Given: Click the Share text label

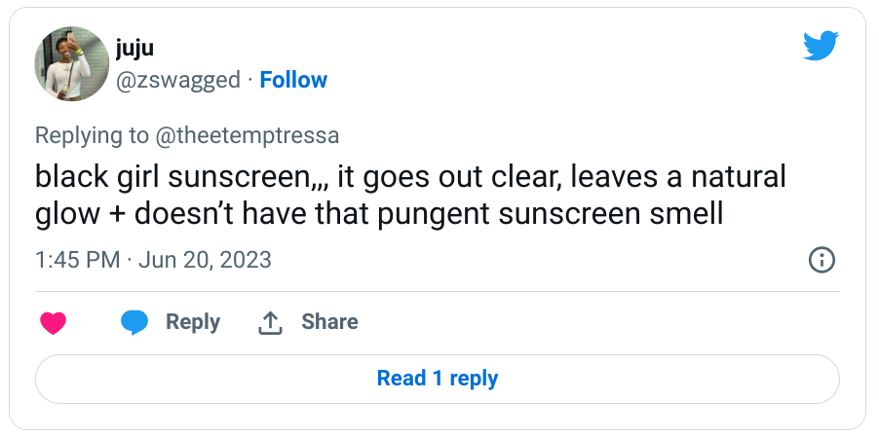Looking at the screenshot, I should (x=329, y=322).
